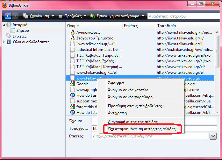Screen dimensions: 222x160
Task: Click the list scrollbar down arrow
Action: pyautogui.click(x=217, y=113)
